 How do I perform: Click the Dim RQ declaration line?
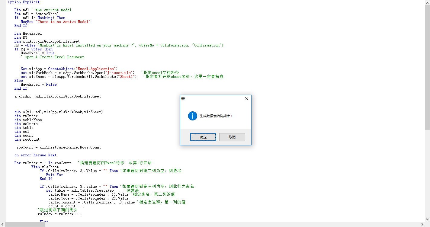click(21, 37)
